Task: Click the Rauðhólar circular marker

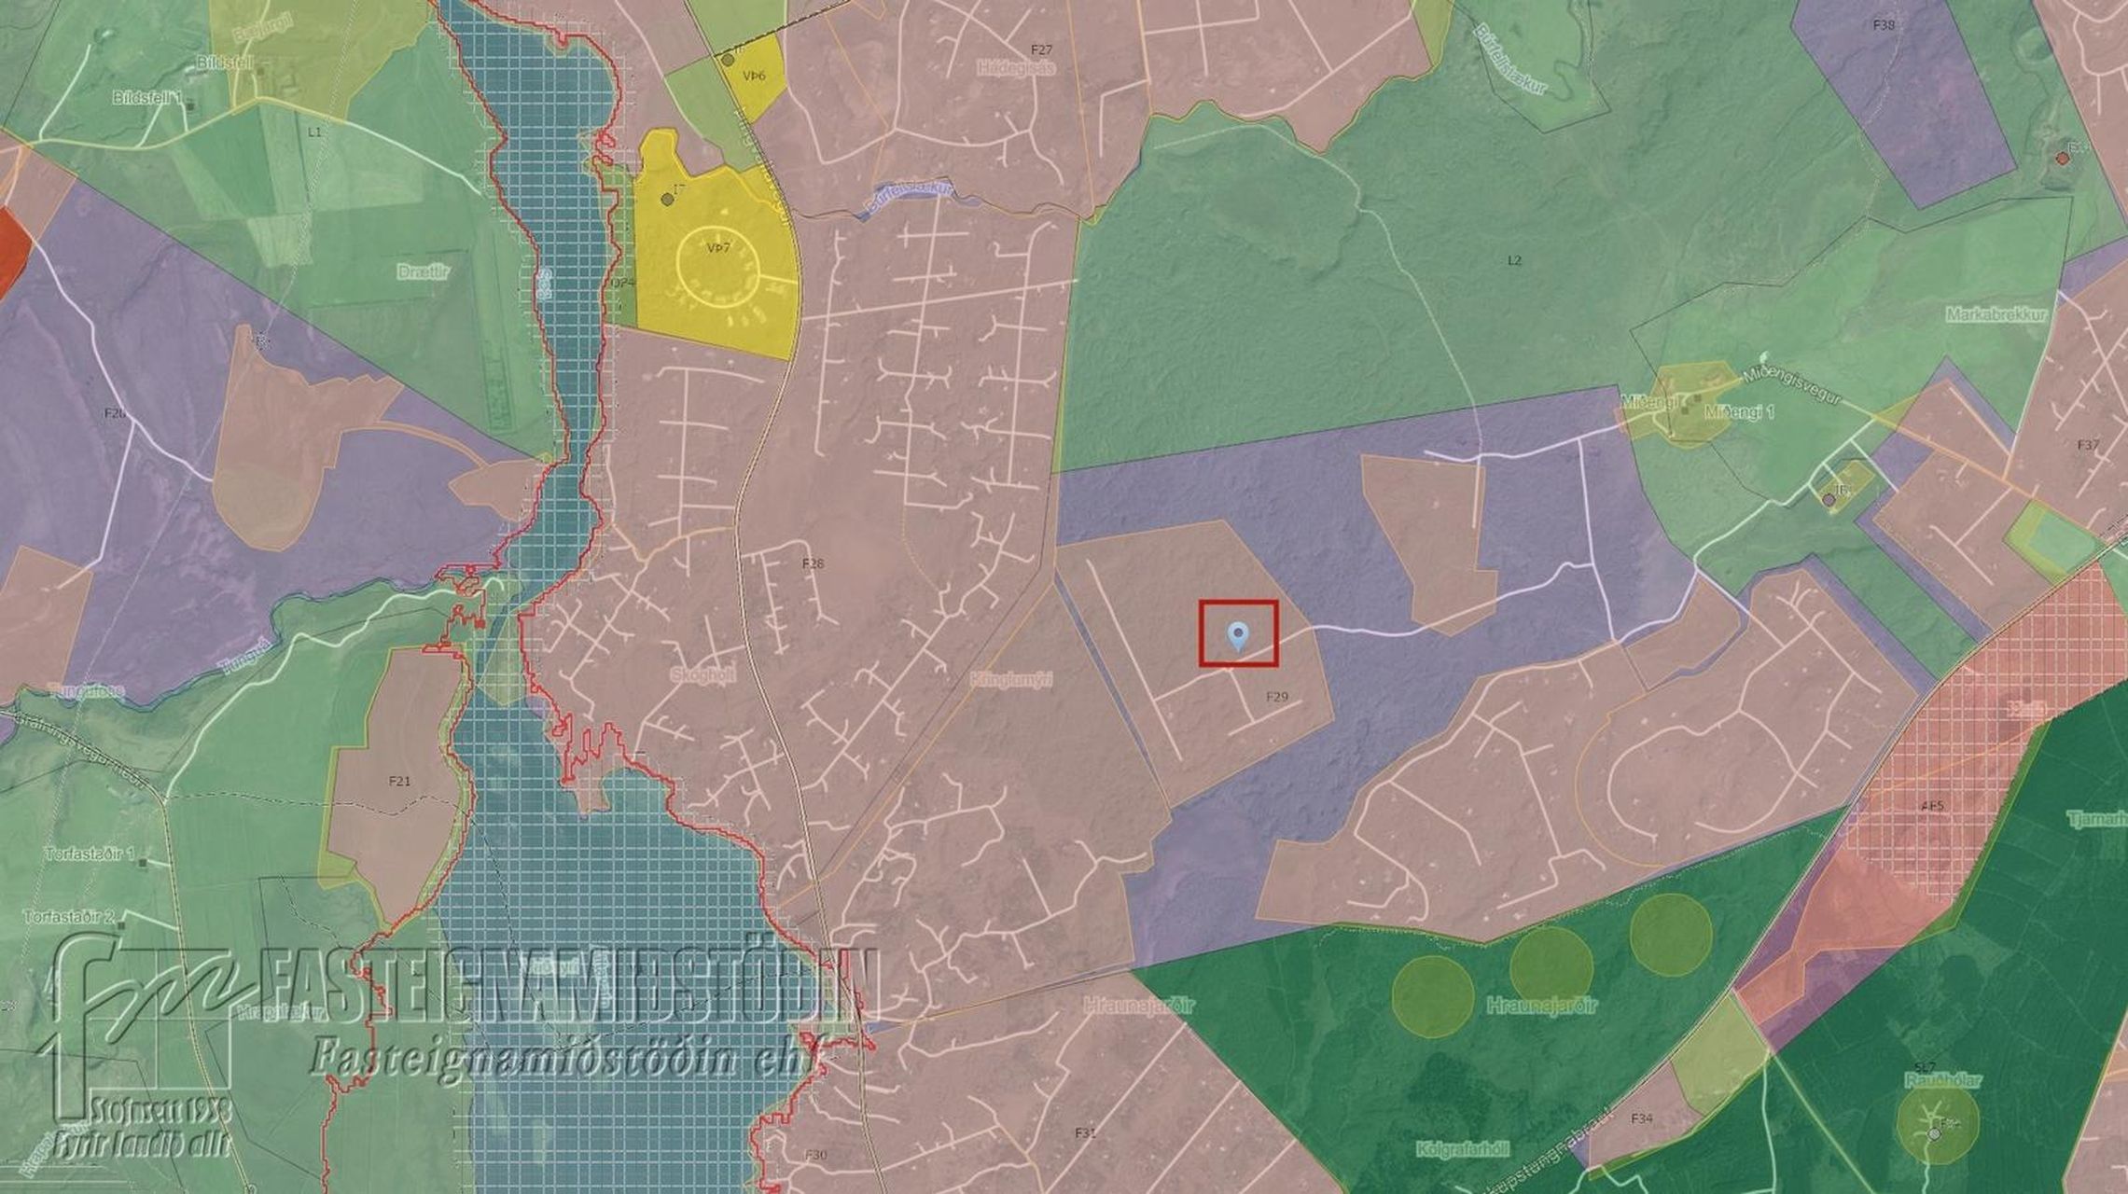Action: 1935,1133
